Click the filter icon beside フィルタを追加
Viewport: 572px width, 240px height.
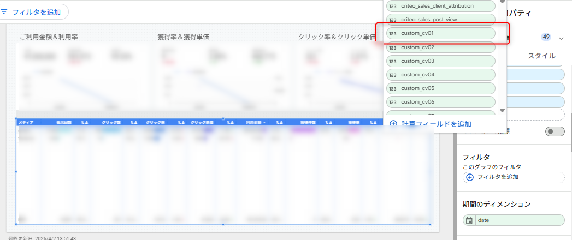4,11
